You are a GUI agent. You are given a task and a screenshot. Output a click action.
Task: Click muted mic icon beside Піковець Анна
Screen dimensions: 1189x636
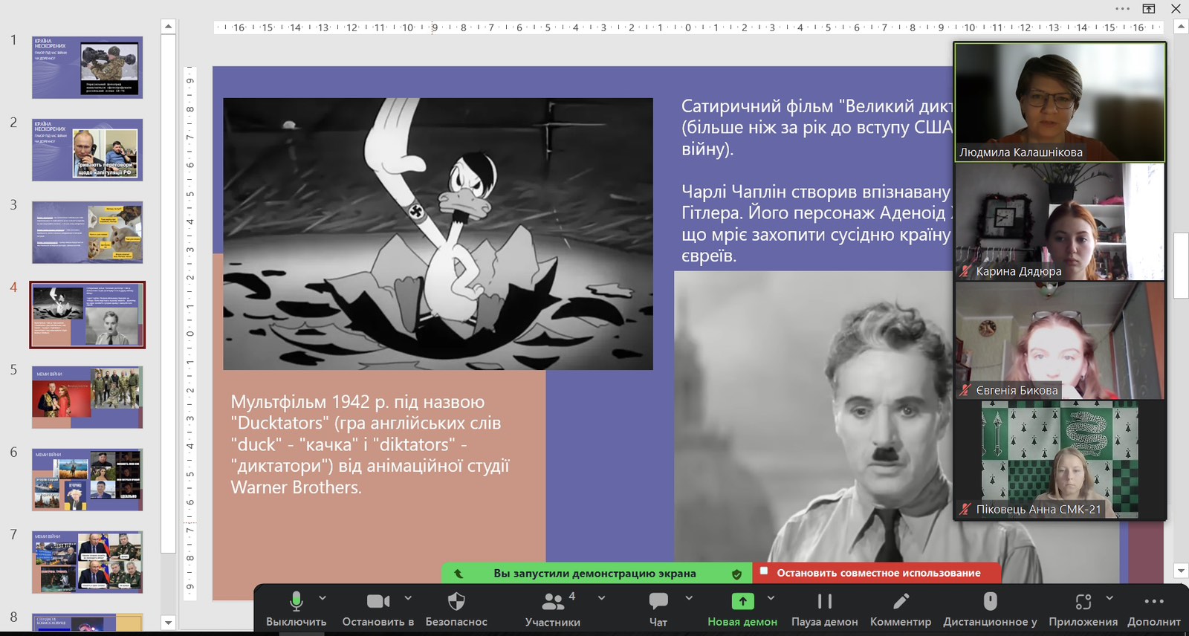(x=965, y=509)
